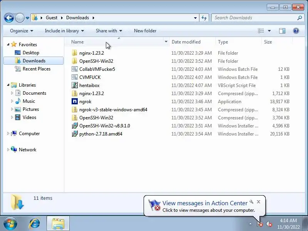Viewport: 308px width, 231px height.
Task: Select python-2.7.18.amd64 installer icon
Action: [x=75, y=134]
